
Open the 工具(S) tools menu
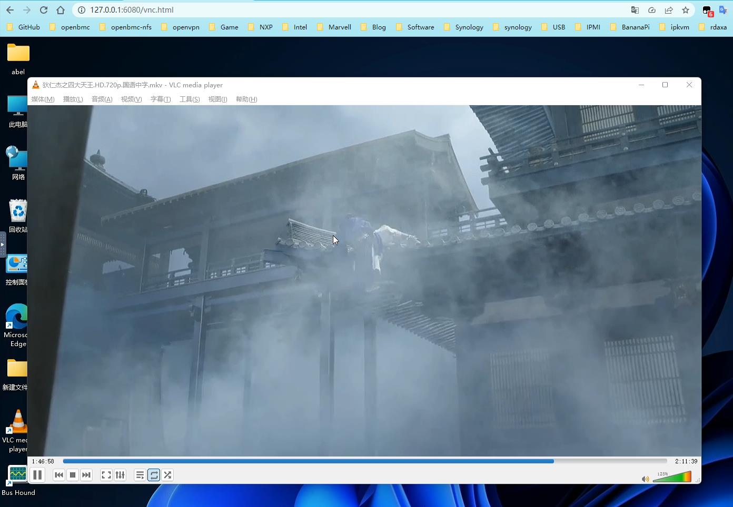click(190, 99)
